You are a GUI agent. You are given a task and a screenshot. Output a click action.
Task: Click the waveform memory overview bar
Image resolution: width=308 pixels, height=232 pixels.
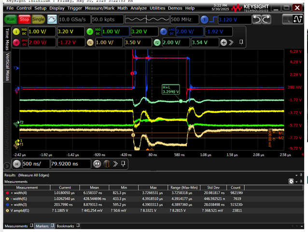click(147, 19)
